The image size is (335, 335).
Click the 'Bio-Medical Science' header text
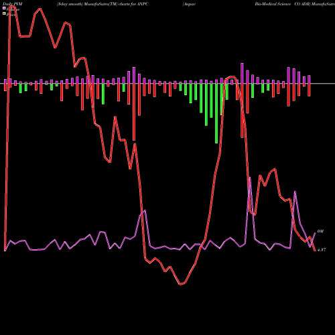[x=273, y=4]
